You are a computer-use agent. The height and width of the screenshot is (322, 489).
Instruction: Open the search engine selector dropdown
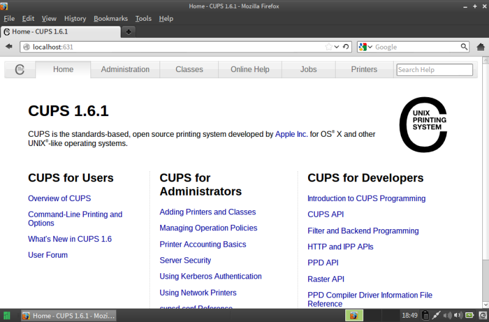point(366,47)
